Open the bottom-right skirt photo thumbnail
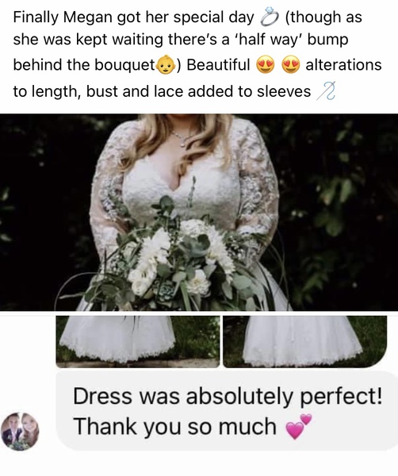398x476 pixels. pos(305,341)
